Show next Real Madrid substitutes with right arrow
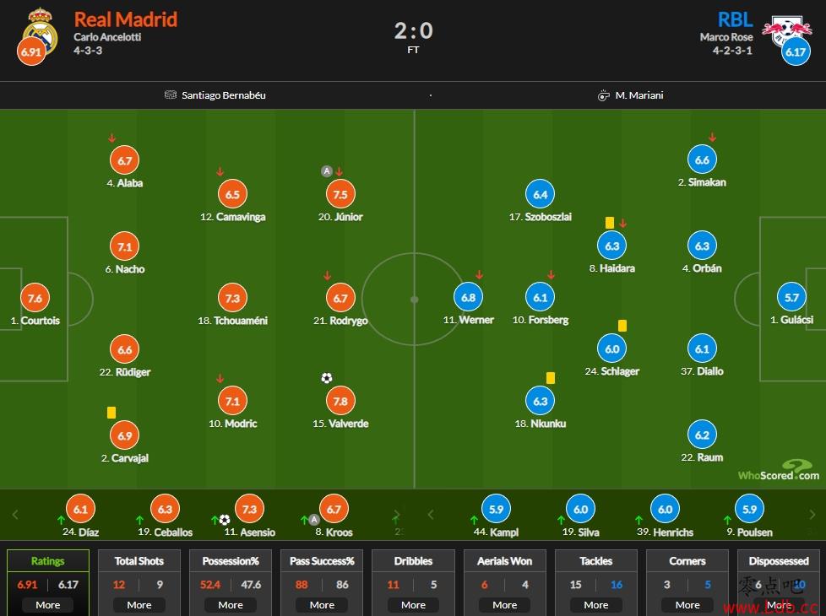Screen dimensions: 826x616 click(x=397, y=515)
